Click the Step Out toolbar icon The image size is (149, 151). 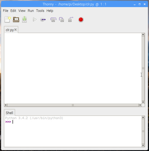[71, 19]
